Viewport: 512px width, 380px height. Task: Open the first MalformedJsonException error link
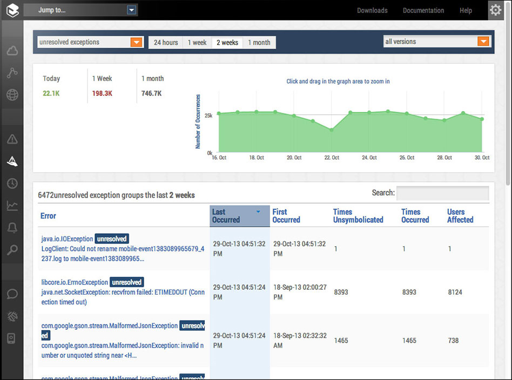110,325
